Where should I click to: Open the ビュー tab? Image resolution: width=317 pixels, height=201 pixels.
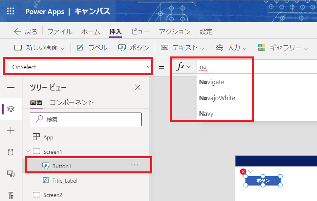(x=140, y=32)
